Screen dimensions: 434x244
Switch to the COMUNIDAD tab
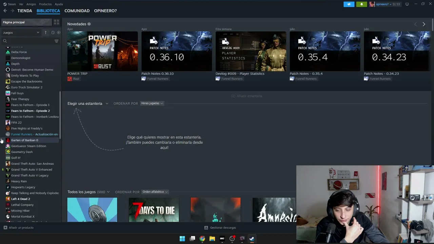[77, 11]
